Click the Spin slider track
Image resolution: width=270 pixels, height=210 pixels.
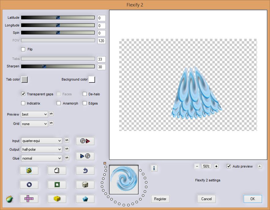coord(58,33)
